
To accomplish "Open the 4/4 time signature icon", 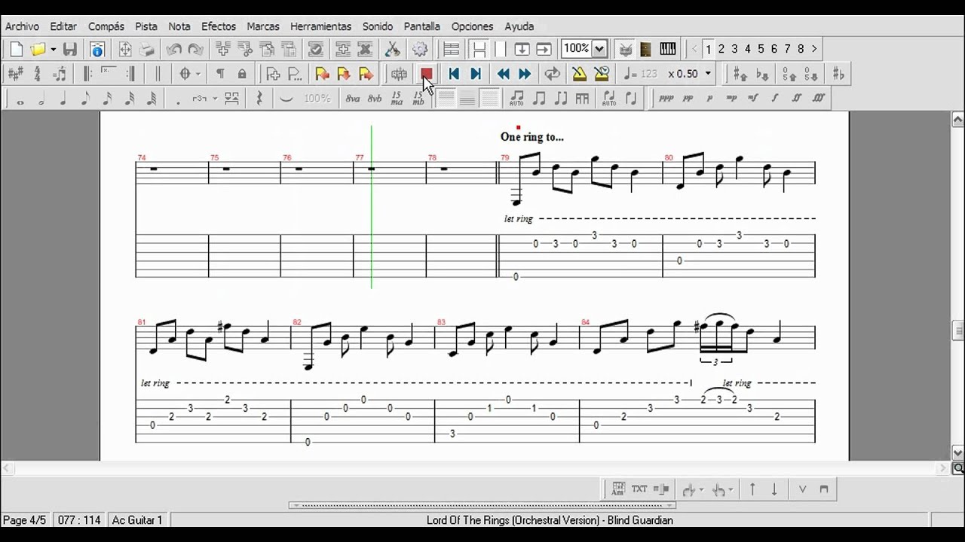I will (x=37, y=74).
